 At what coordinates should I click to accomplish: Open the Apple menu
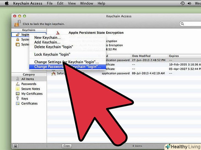coord(7,3)
